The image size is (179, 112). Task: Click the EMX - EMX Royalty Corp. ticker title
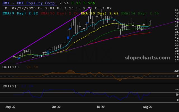[x=28, y=3]
